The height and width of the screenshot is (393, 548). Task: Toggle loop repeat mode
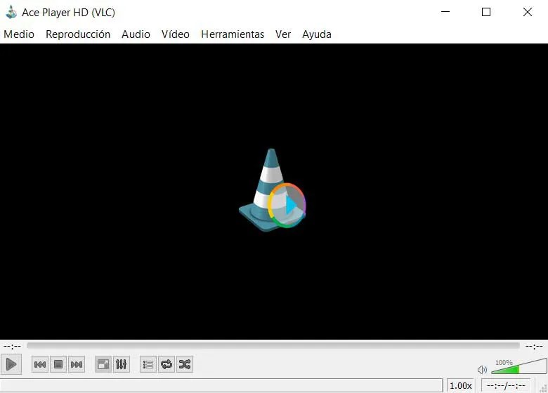[167, 365]
